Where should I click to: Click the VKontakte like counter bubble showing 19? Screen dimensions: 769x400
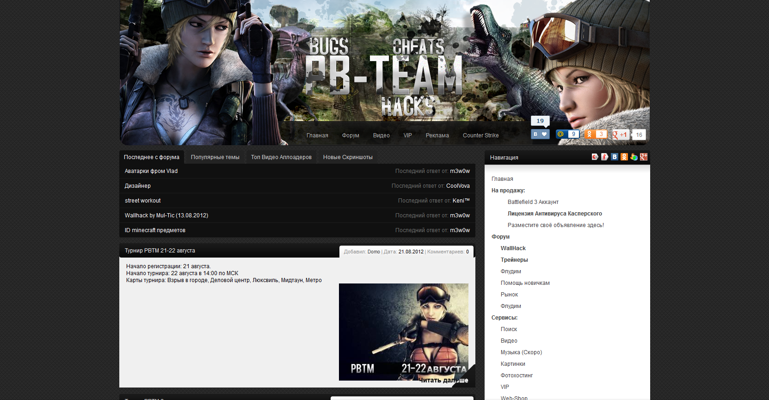[x=540, y=121]
